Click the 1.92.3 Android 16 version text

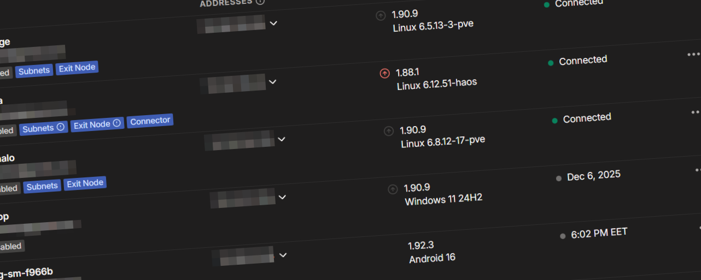(431, 252)
